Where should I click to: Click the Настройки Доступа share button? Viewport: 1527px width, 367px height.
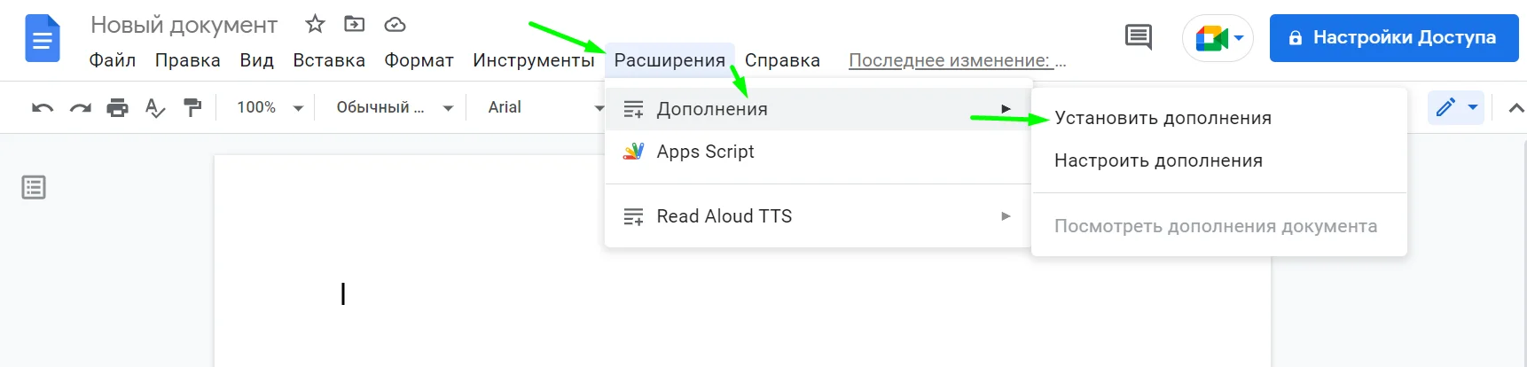click(x=1393, y=38)
